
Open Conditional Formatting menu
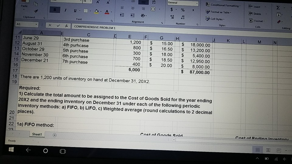coord(223,5)
